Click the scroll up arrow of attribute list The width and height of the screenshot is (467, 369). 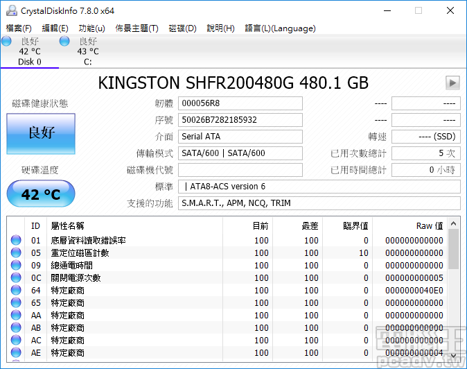click(454, 223)
